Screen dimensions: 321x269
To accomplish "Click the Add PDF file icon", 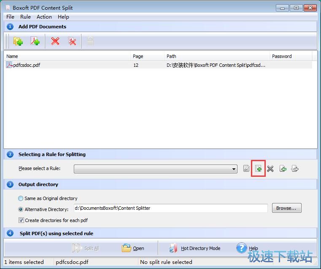I will point(35,41).
